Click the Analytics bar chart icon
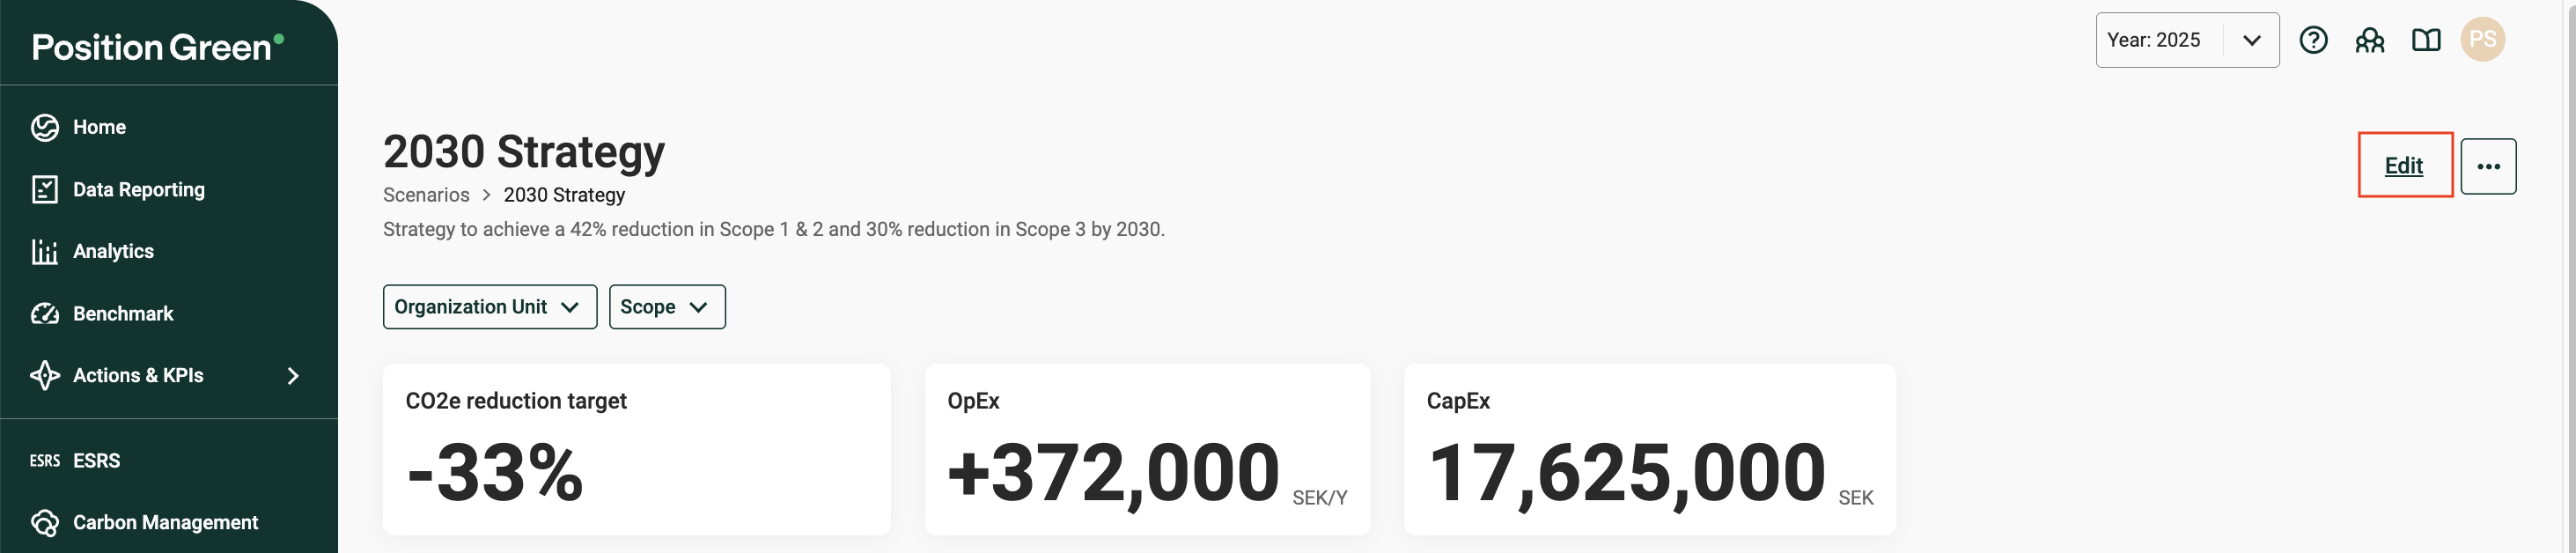 coord(45,251)
